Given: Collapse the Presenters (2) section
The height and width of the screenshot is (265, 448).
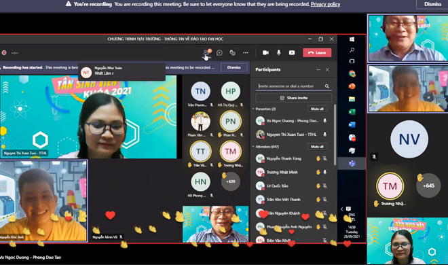Looking at the screenshot, I should click(x=253, y=109).
